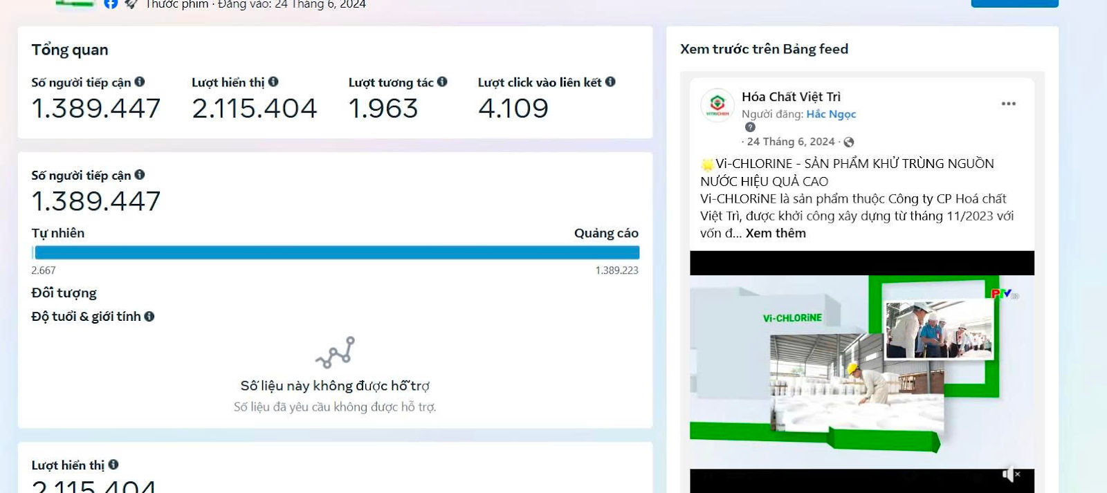Click info icon beside 'Lượt tương tác'
The image size is (1107, 493).
coord(442,82)
